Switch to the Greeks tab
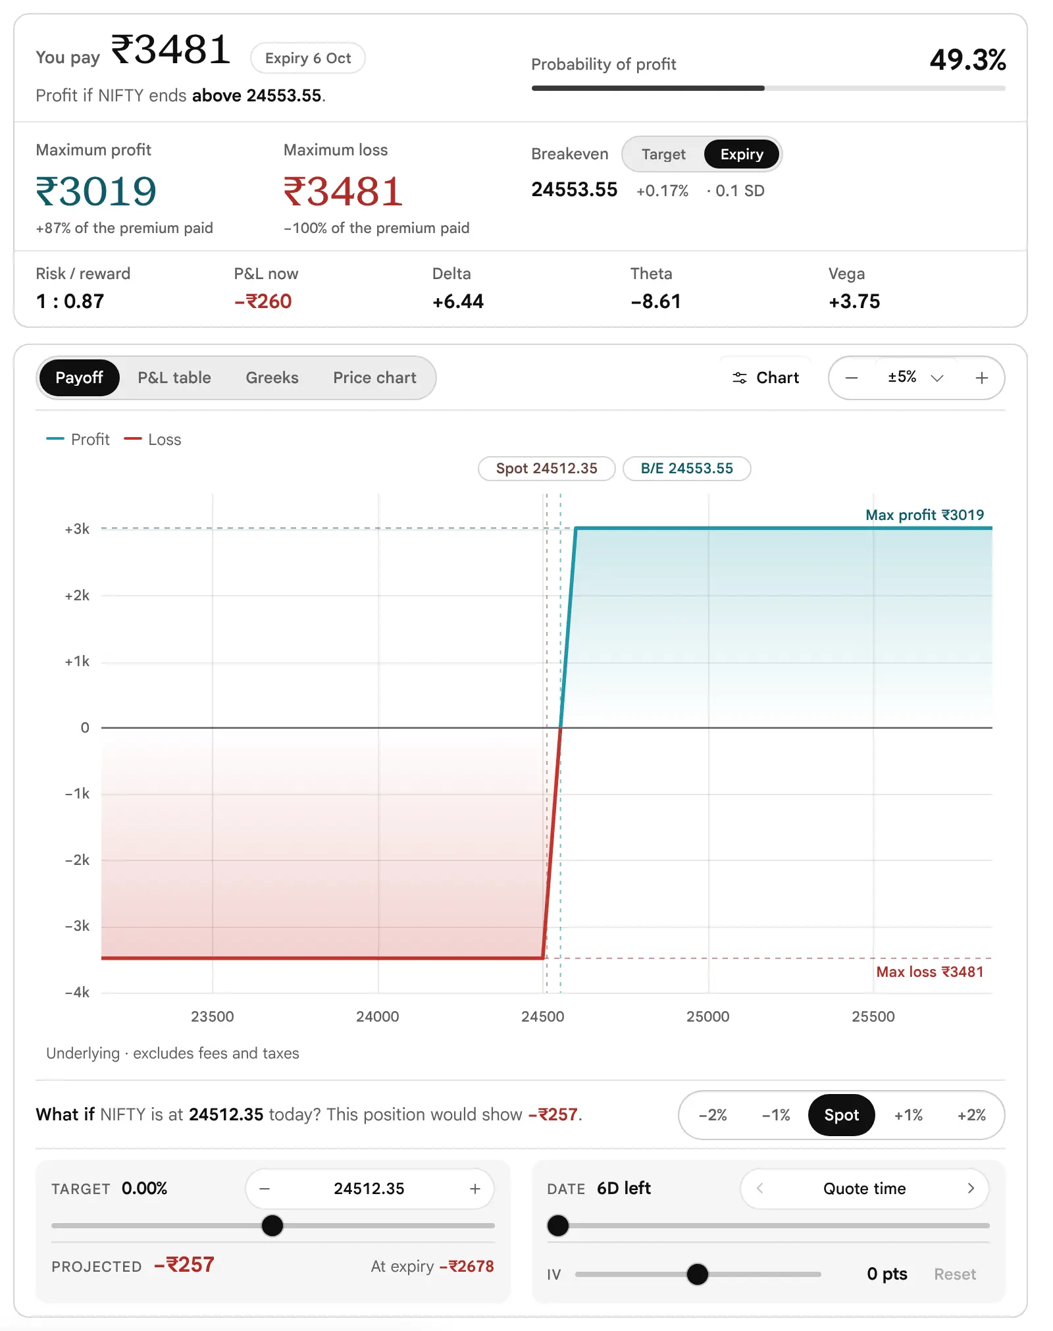The height and width of the screenshot is (1331, 1053). click(272, 378)
